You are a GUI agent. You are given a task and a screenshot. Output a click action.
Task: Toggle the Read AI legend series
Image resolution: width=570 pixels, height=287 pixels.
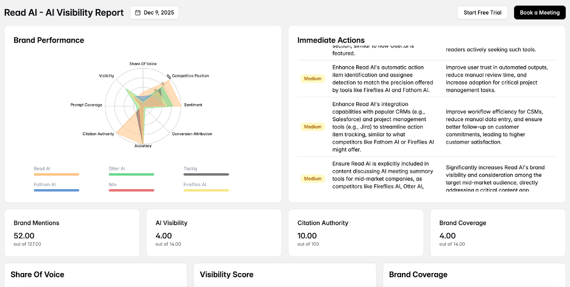[43, 168]
